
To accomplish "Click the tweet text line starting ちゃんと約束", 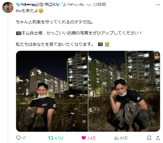I will coord(55,22).
